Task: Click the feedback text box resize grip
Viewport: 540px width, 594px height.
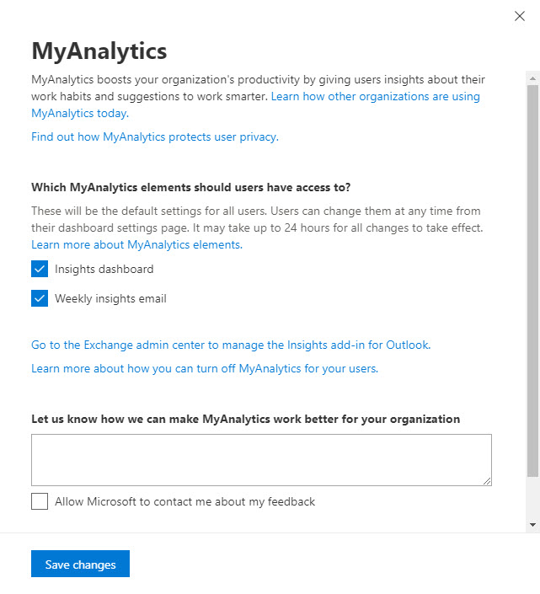Action: pos(487,481)
